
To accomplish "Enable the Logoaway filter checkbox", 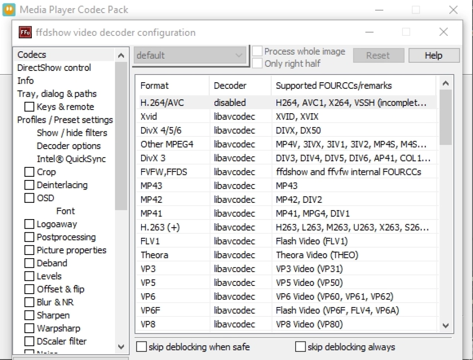I will coord(29,224).
